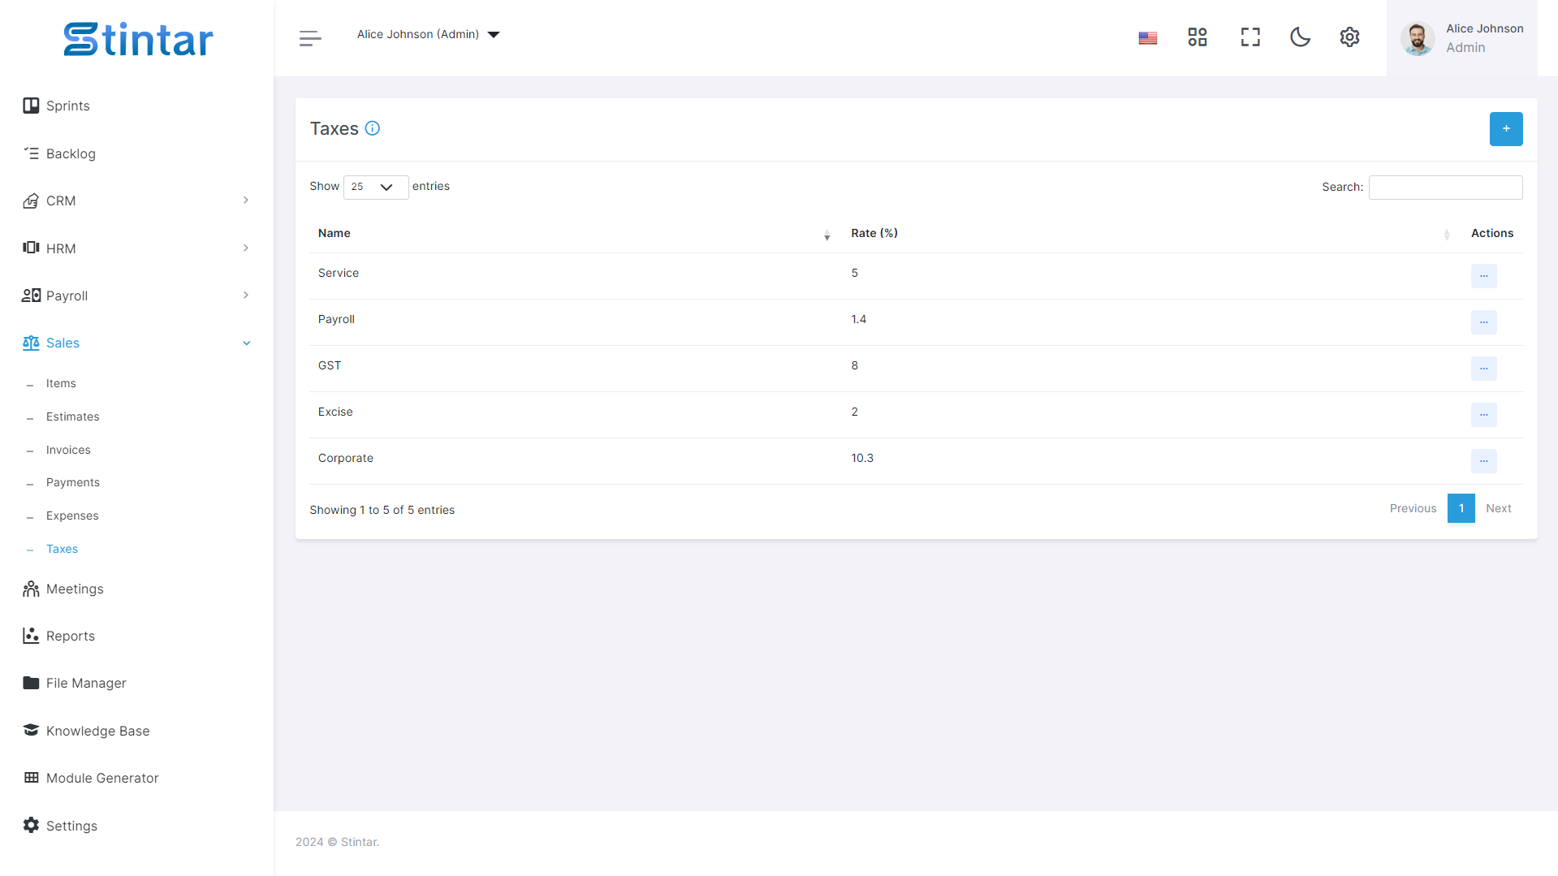Enter fullscreen mode icon
This screenshot has width=1558, height=876.
(1250, 37)
